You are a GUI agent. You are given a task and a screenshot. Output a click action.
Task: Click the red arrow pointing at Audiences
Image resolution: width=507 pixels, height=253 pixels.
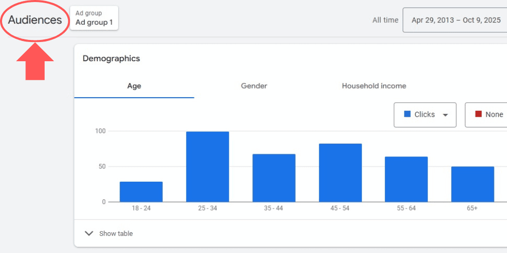pos(35,62)
